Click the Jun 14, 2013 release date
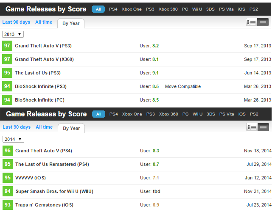 258,73
